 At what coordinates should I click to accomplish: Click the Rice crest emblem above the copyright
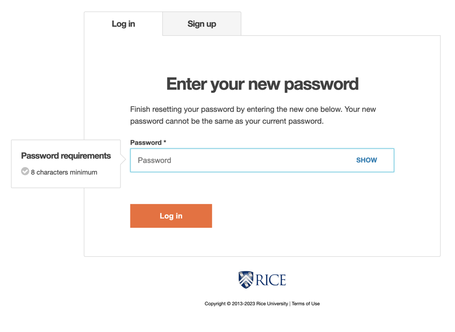click(x=246, y=279)
